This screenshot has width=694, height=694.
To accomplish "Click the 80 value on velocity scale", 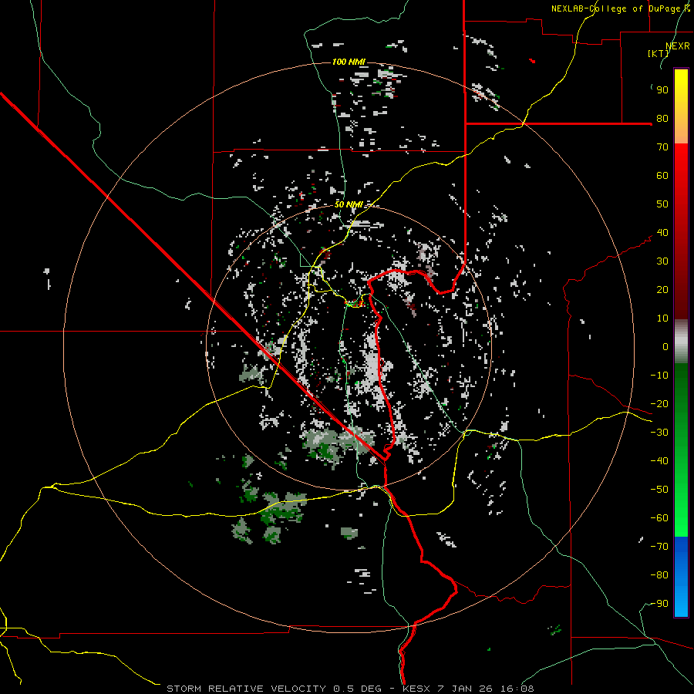I will [x=662, y=119].
